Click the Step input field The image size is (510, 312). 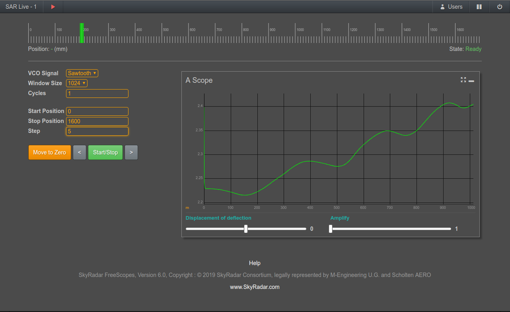97,131
